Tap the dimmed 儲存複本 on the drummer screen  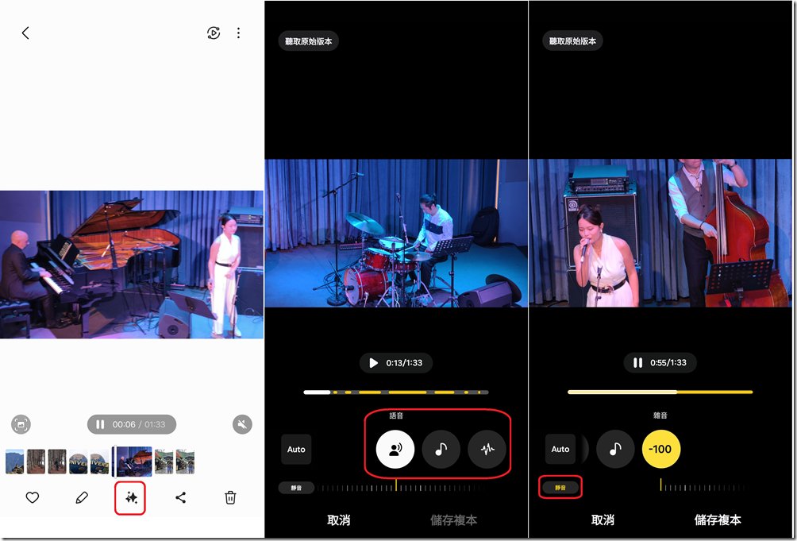tap(453, 520)
